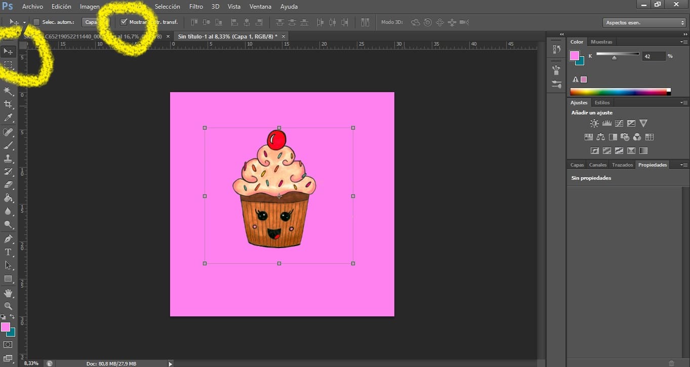The height and width of the screenshot is (367, 690).
Task: Select the Horizontal Type tool
Action: (x=8, y=252)
